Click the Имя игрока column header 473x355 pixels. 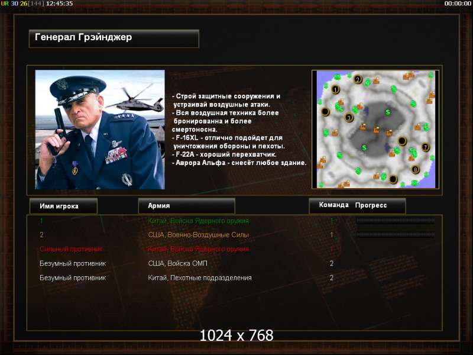(x=63, y=206)
